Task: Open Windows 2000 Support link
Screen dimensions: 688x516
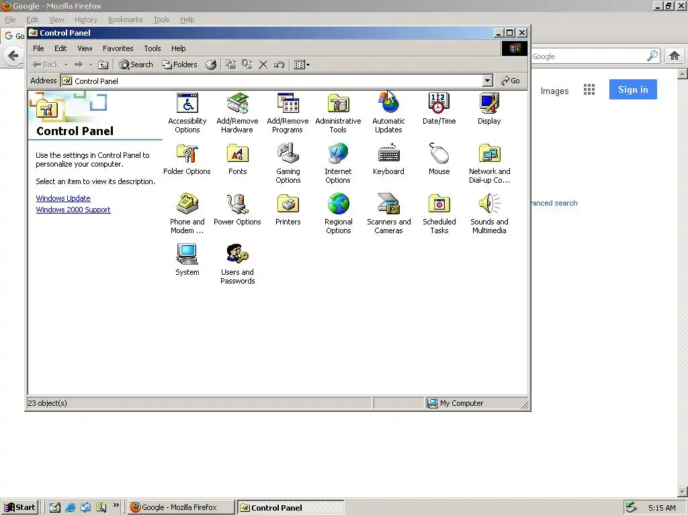Action: tap(73, 210)
